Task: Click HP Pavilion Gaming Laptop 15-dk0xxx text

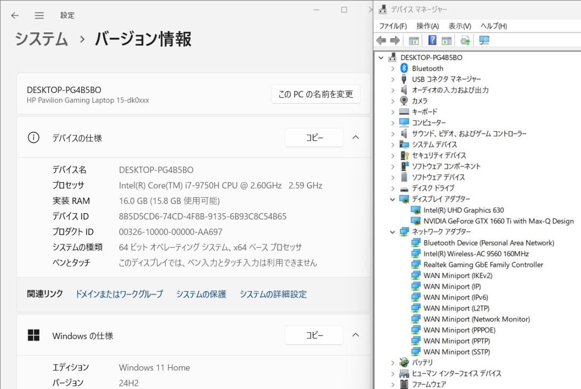Action: coord(88,100)
